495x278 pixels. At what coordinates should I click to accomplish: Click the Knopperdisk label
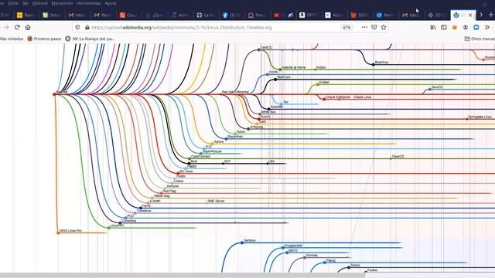[x=293, y=246]
